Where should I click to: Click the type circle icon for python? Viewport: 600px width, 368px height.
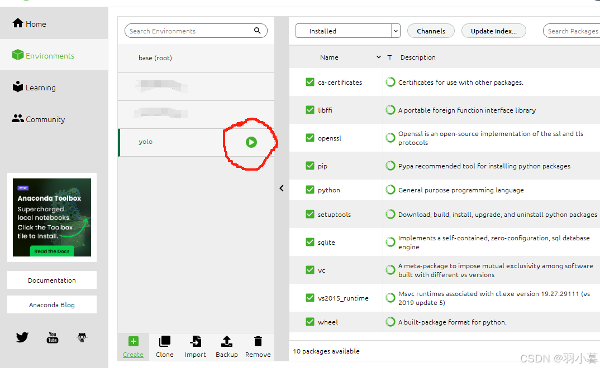391,190
